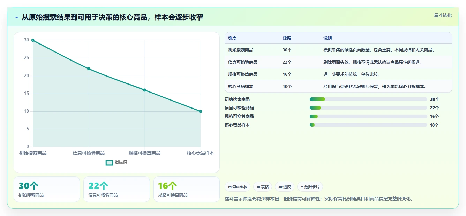The height and width of the screenshot is (216, 466).
Task: Click the 数据卡片 tag
Action: 310,187
